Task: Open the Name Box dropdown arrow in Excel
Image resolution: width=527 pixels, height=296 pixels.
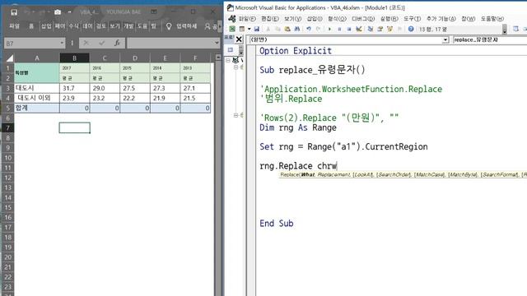Action: coord(62,43)
